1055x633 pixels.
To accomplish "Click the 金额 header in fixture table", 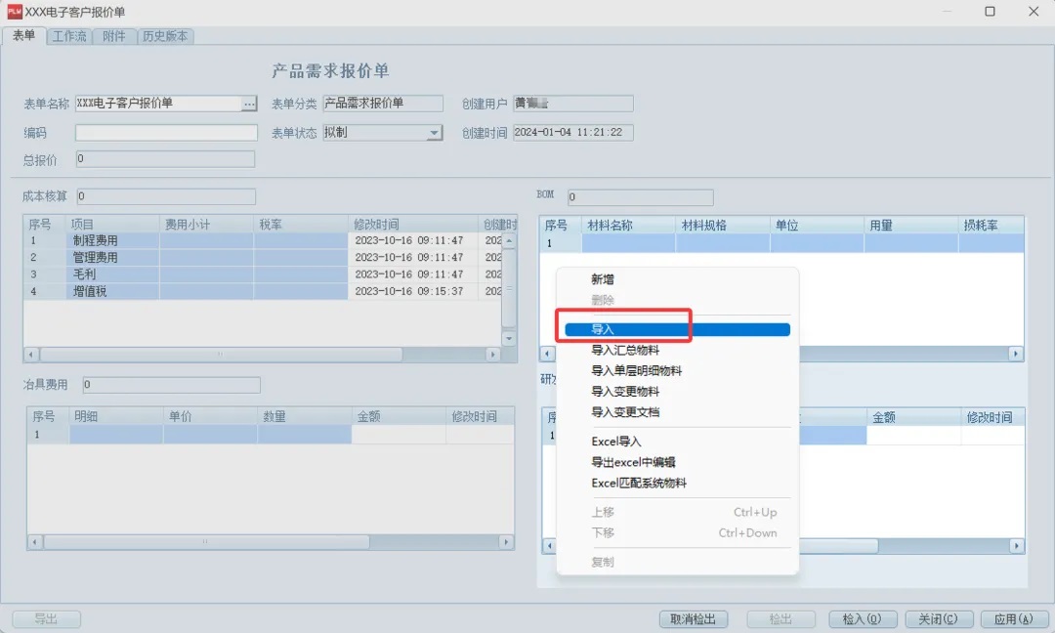I will [x=399, y=416].
